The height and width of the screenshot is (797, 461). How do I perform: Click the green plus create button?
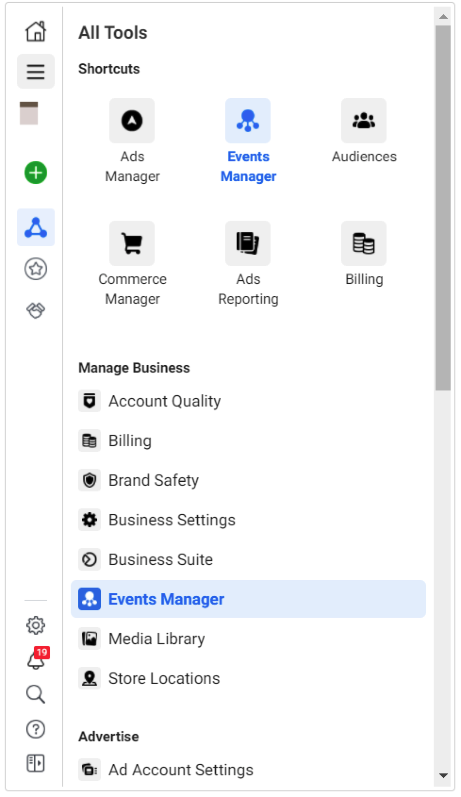(x=36, y=173)
